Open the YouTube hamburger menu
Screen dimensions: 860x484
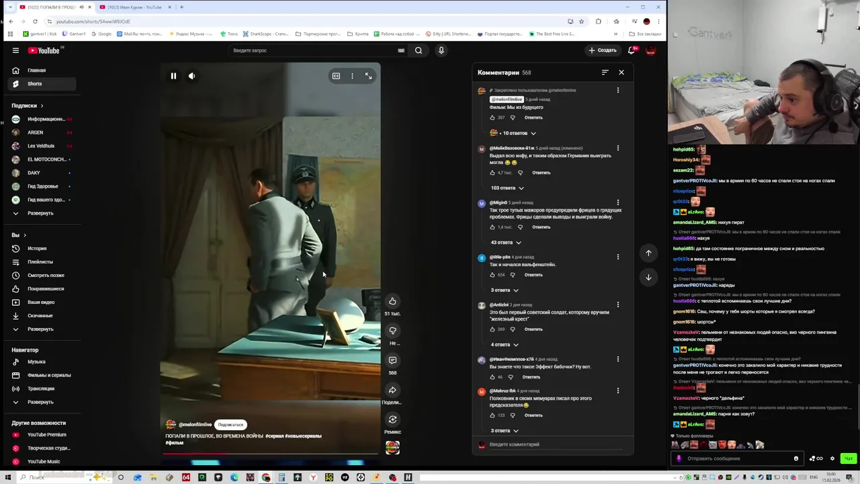15,50
